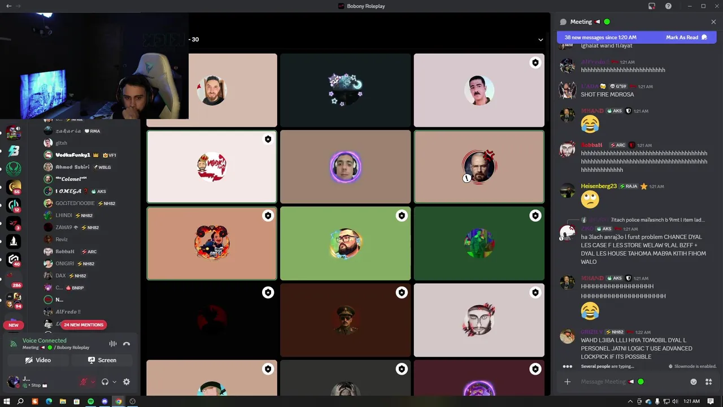
Task: Toggle microphone mute button
Action: [84, 382]
